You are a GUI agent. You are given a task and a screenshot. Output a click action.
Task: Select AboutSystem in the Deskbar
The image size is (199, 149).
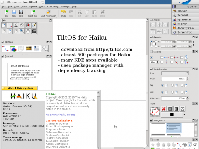pyautogui.click(x=185, y=28)
